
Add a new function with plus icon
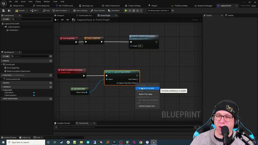pyautogui.click(x=51, y=75)
